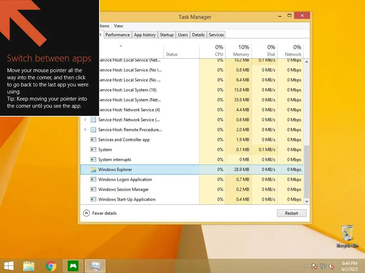Viewport: 365px width, 273px height.
Task: Sort by the CPU column header
Action: click(212, 51)
